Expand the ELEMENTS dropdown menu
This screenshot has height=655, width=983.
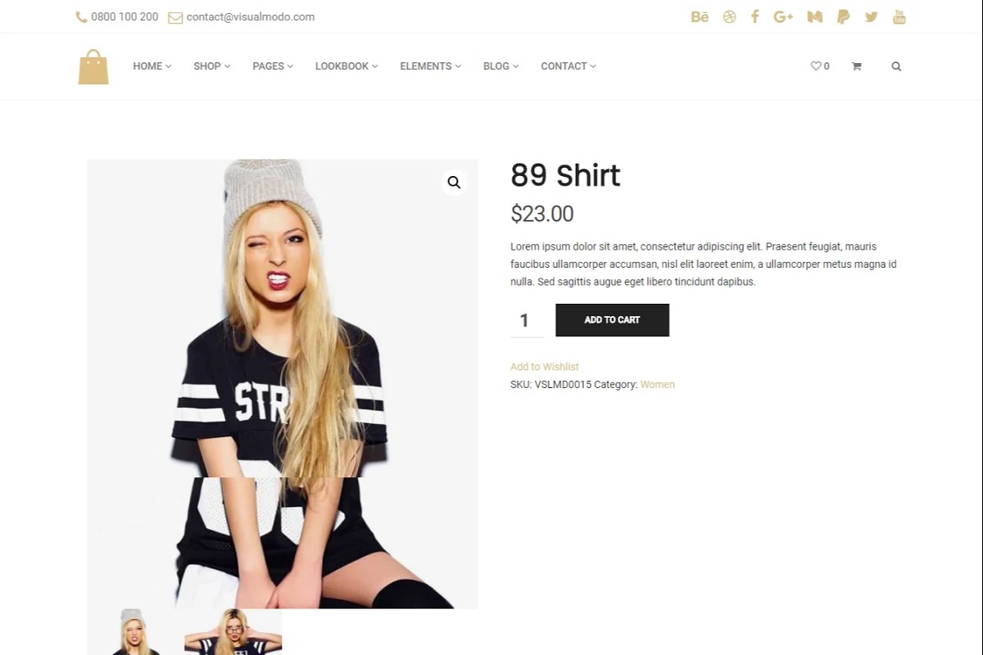[x=431, y=66]
